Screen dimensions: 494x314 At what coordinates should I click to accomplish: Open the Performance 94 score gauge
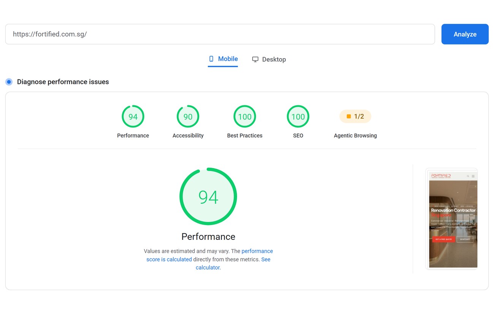coord(133,116)
